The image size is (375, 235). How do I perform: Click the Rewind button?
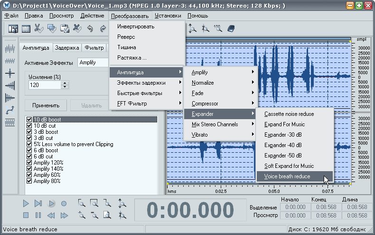(51, 216)
